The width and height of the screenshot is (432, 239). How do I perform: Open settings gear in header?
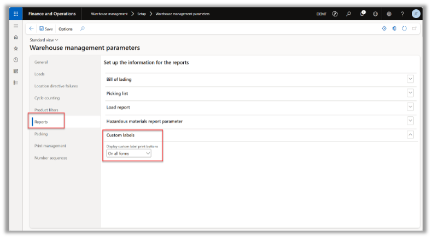389,14
